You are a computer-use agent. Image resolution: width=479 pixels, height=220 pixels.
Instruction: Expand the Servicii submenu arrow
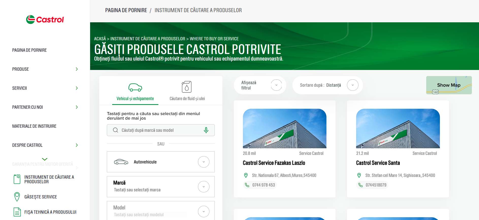pos(77,88)
